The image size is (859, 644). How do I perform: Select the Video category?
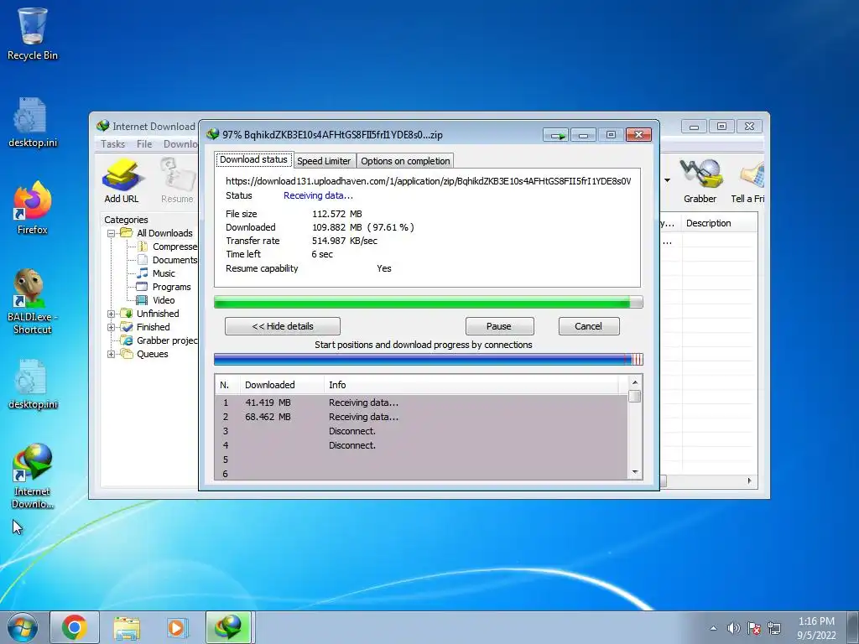tap(156, 300)
